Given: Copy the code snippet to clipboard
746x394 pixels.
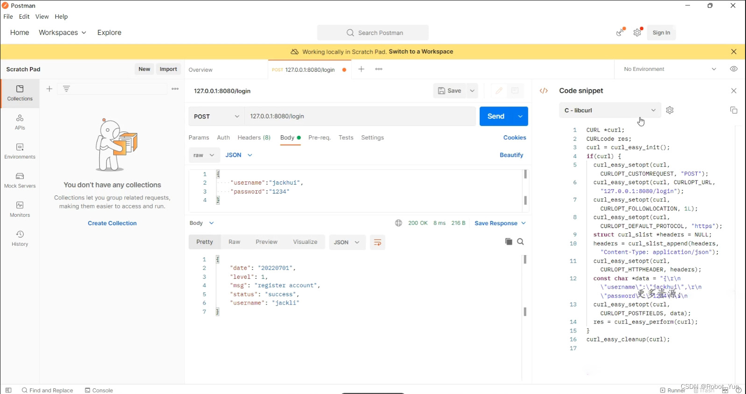Looking at the screenshot, I should click(733, 111).
